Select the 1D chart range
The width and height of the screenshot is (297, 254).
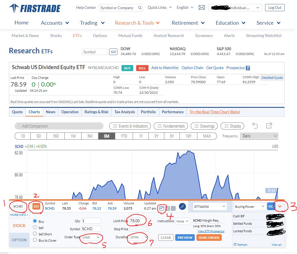(23, 136)
